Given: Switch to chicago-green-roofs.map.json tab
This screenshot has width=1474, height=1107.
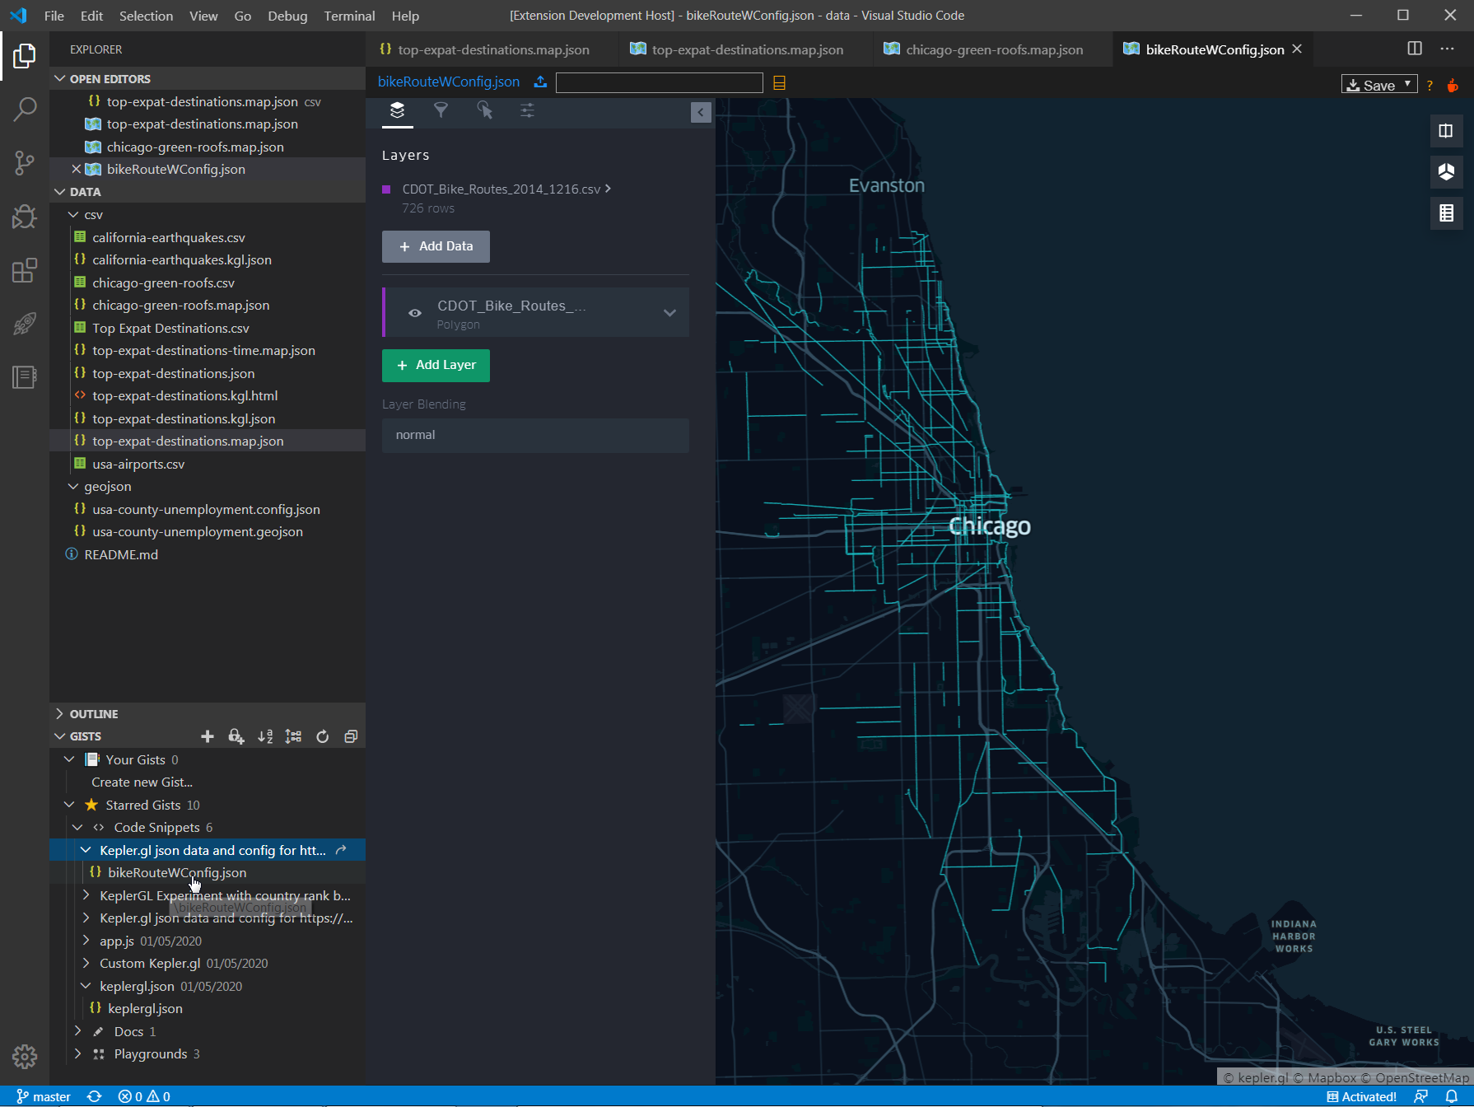Looking at the screenshot, I should point(993,49).
